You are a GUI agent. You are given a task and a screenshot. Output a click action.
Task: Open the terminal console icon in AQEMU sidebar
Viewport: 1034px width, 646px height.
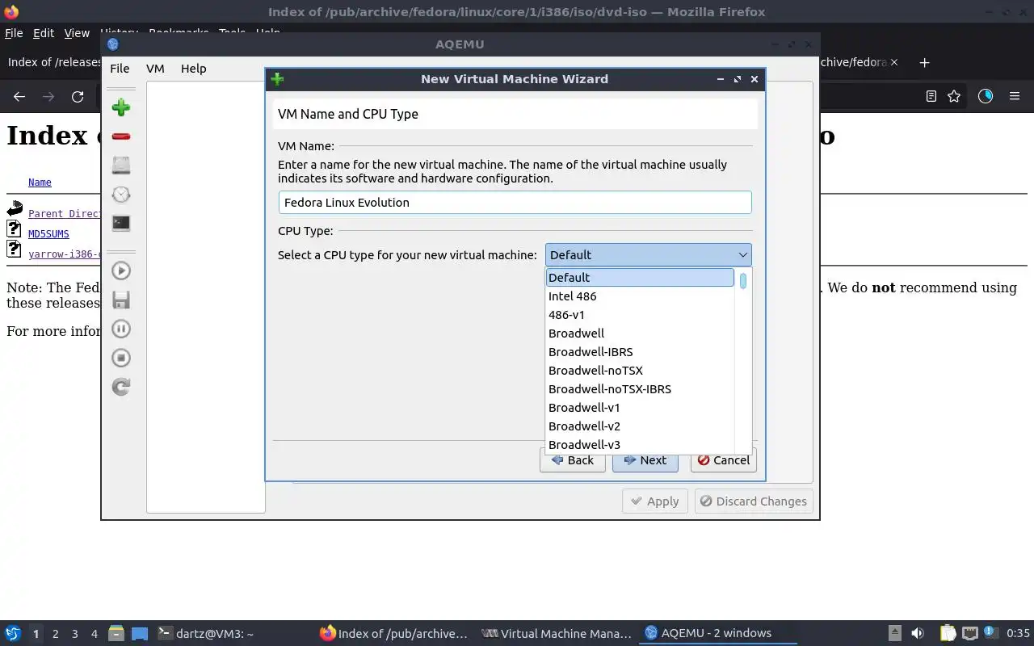coord(121,224)
